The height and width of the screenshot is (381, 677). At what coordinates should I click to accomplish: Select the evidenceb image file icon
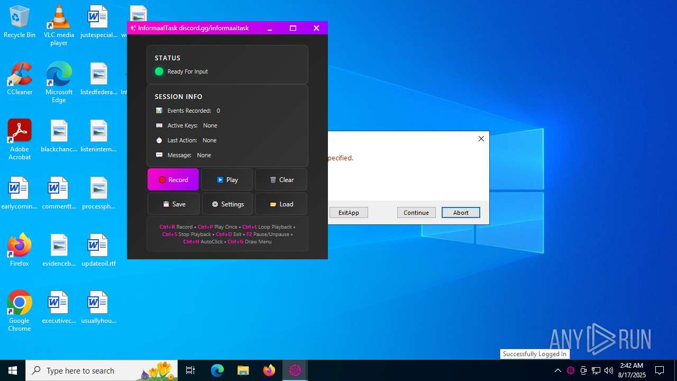click(x=59, y=250)
